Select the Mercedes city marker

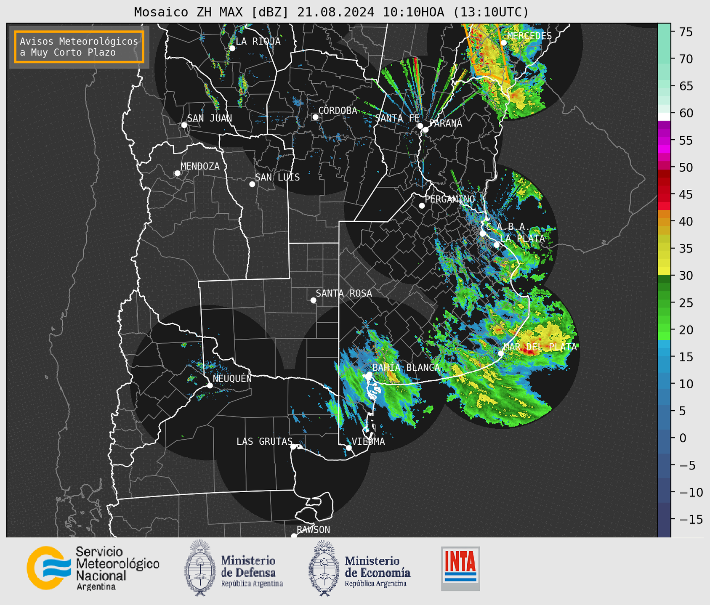click(504, 43)
